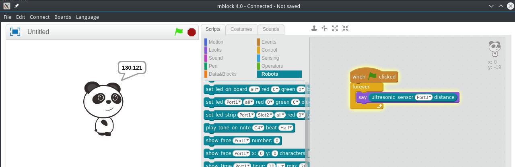Image resolution: width=515 pixels, height=167 pixels.
Task: Click number input field in show face block
Action: pos(277,141)
